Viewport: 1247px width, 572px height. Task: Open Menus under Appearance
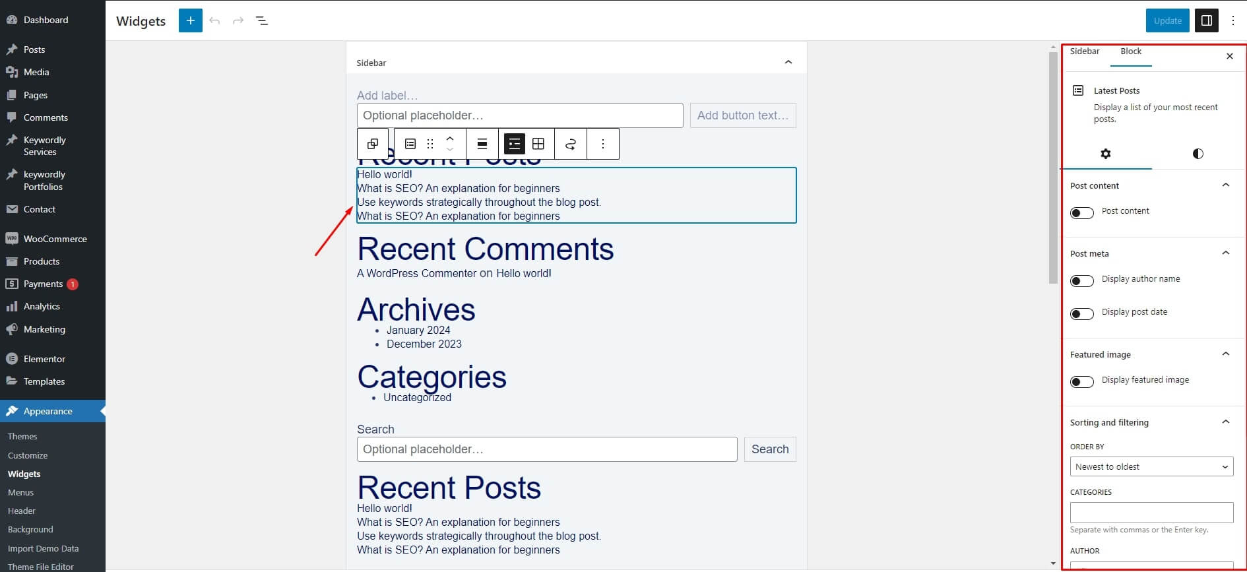pyautogui.click(x=20, y=492)
